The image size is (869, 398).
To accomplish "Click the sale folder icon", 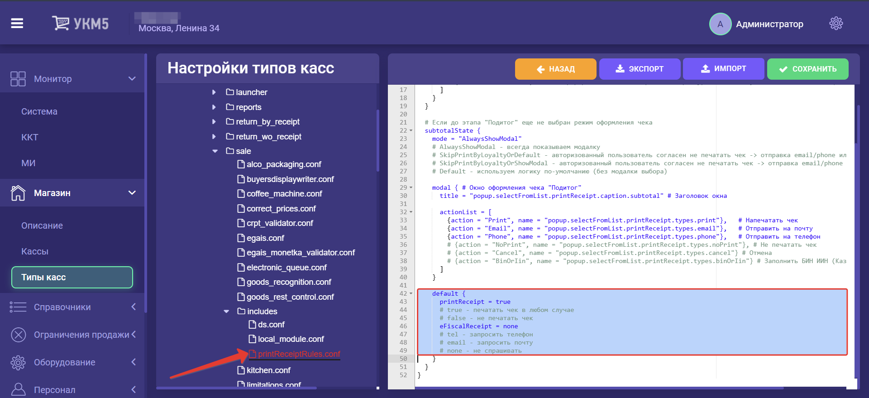I will pyautogui.click(x=230, y=151).
